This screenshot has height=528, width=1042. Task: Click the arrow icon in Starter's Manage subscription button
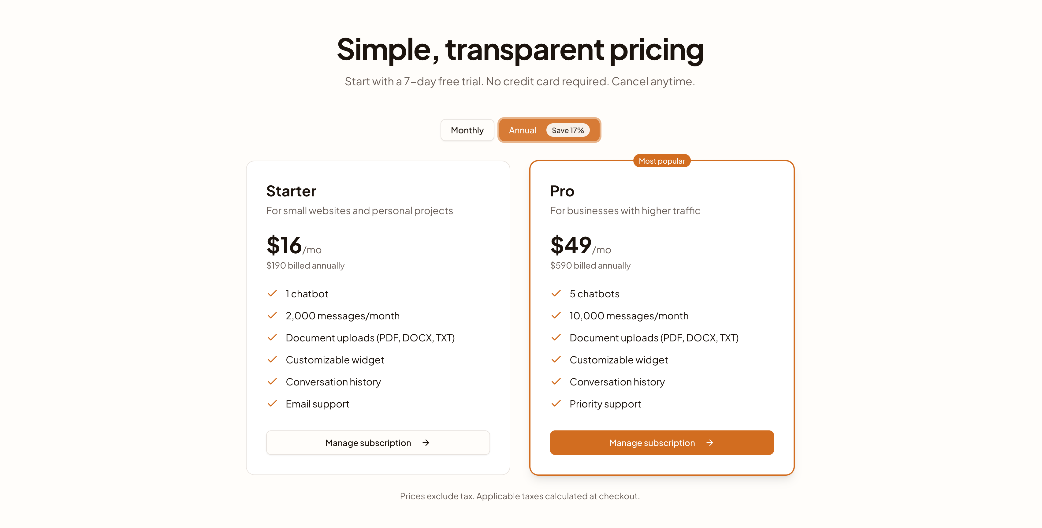pyautogui.click(x=426, y=443)
